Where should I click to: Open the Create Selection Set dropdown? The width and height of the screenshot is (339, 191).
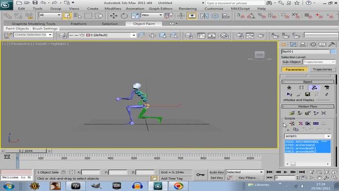pos(33,35)
